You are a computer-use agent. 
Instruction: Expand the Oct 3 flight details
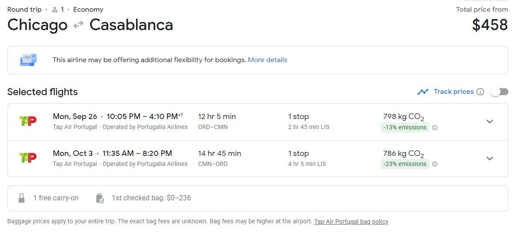point(490,158)
